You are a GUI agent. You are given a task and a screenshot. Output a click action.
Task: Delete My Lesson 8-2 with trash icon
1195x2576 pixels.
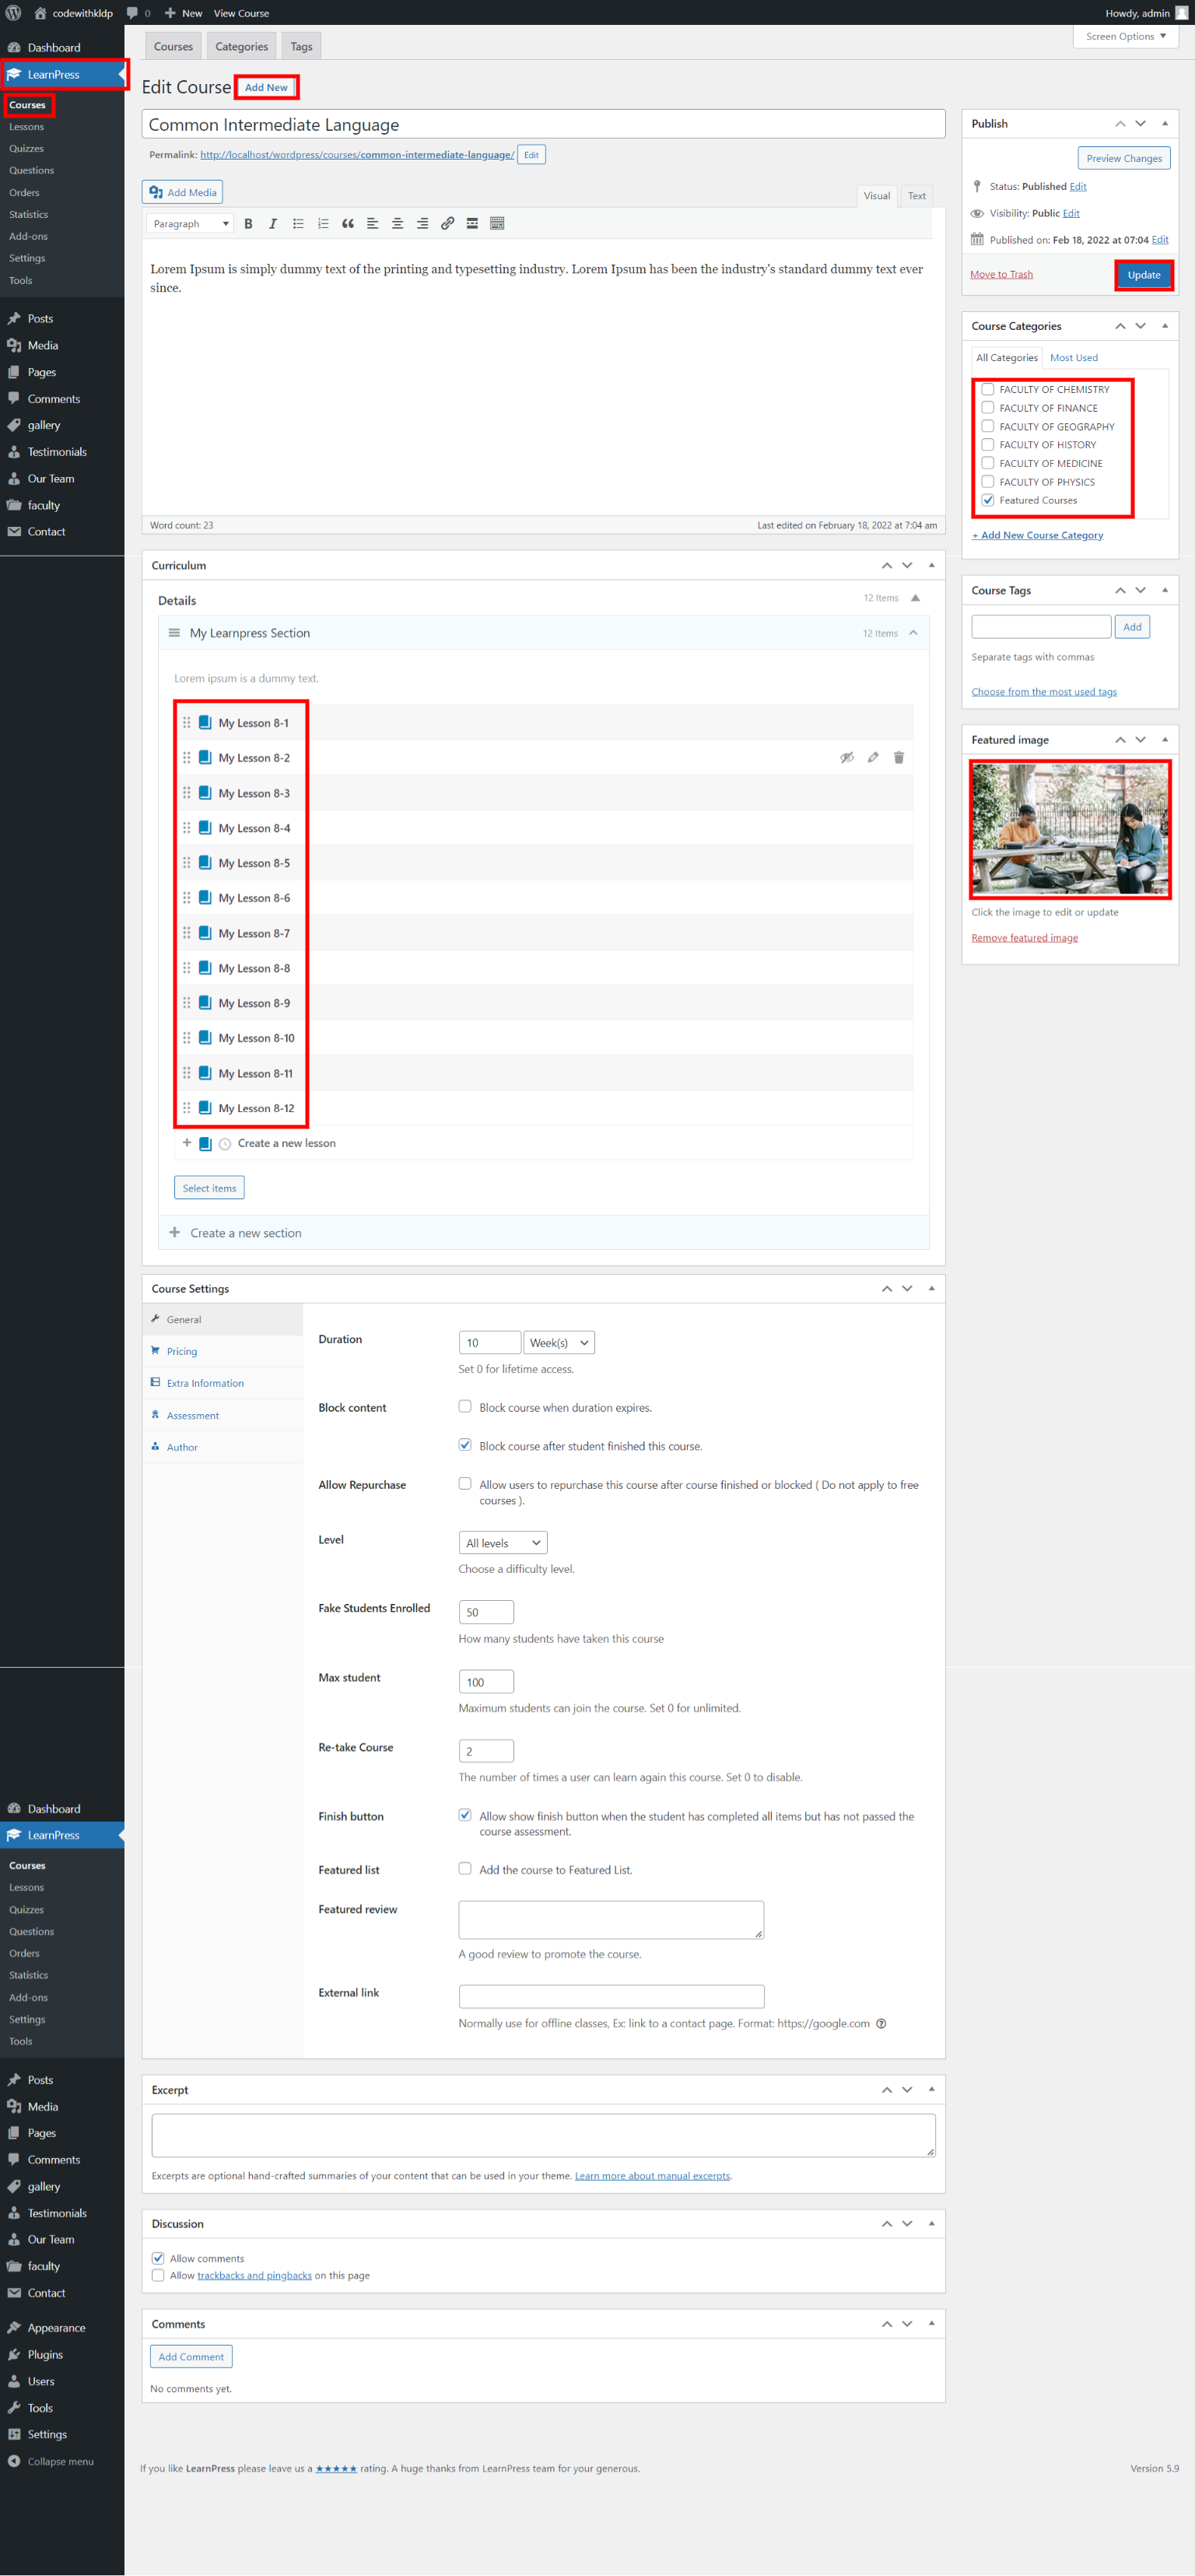(898, 758)
